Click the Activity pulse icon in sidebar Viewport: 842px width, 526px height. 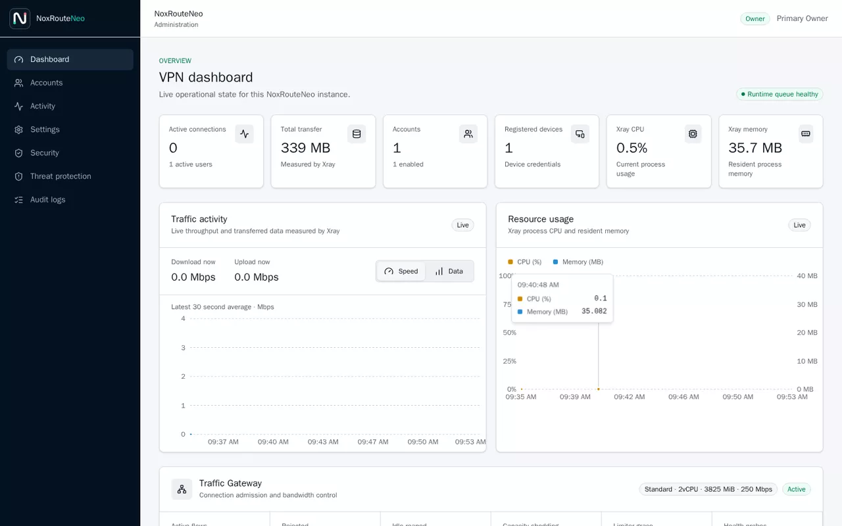pyautogui.click(x=18, y=106)
